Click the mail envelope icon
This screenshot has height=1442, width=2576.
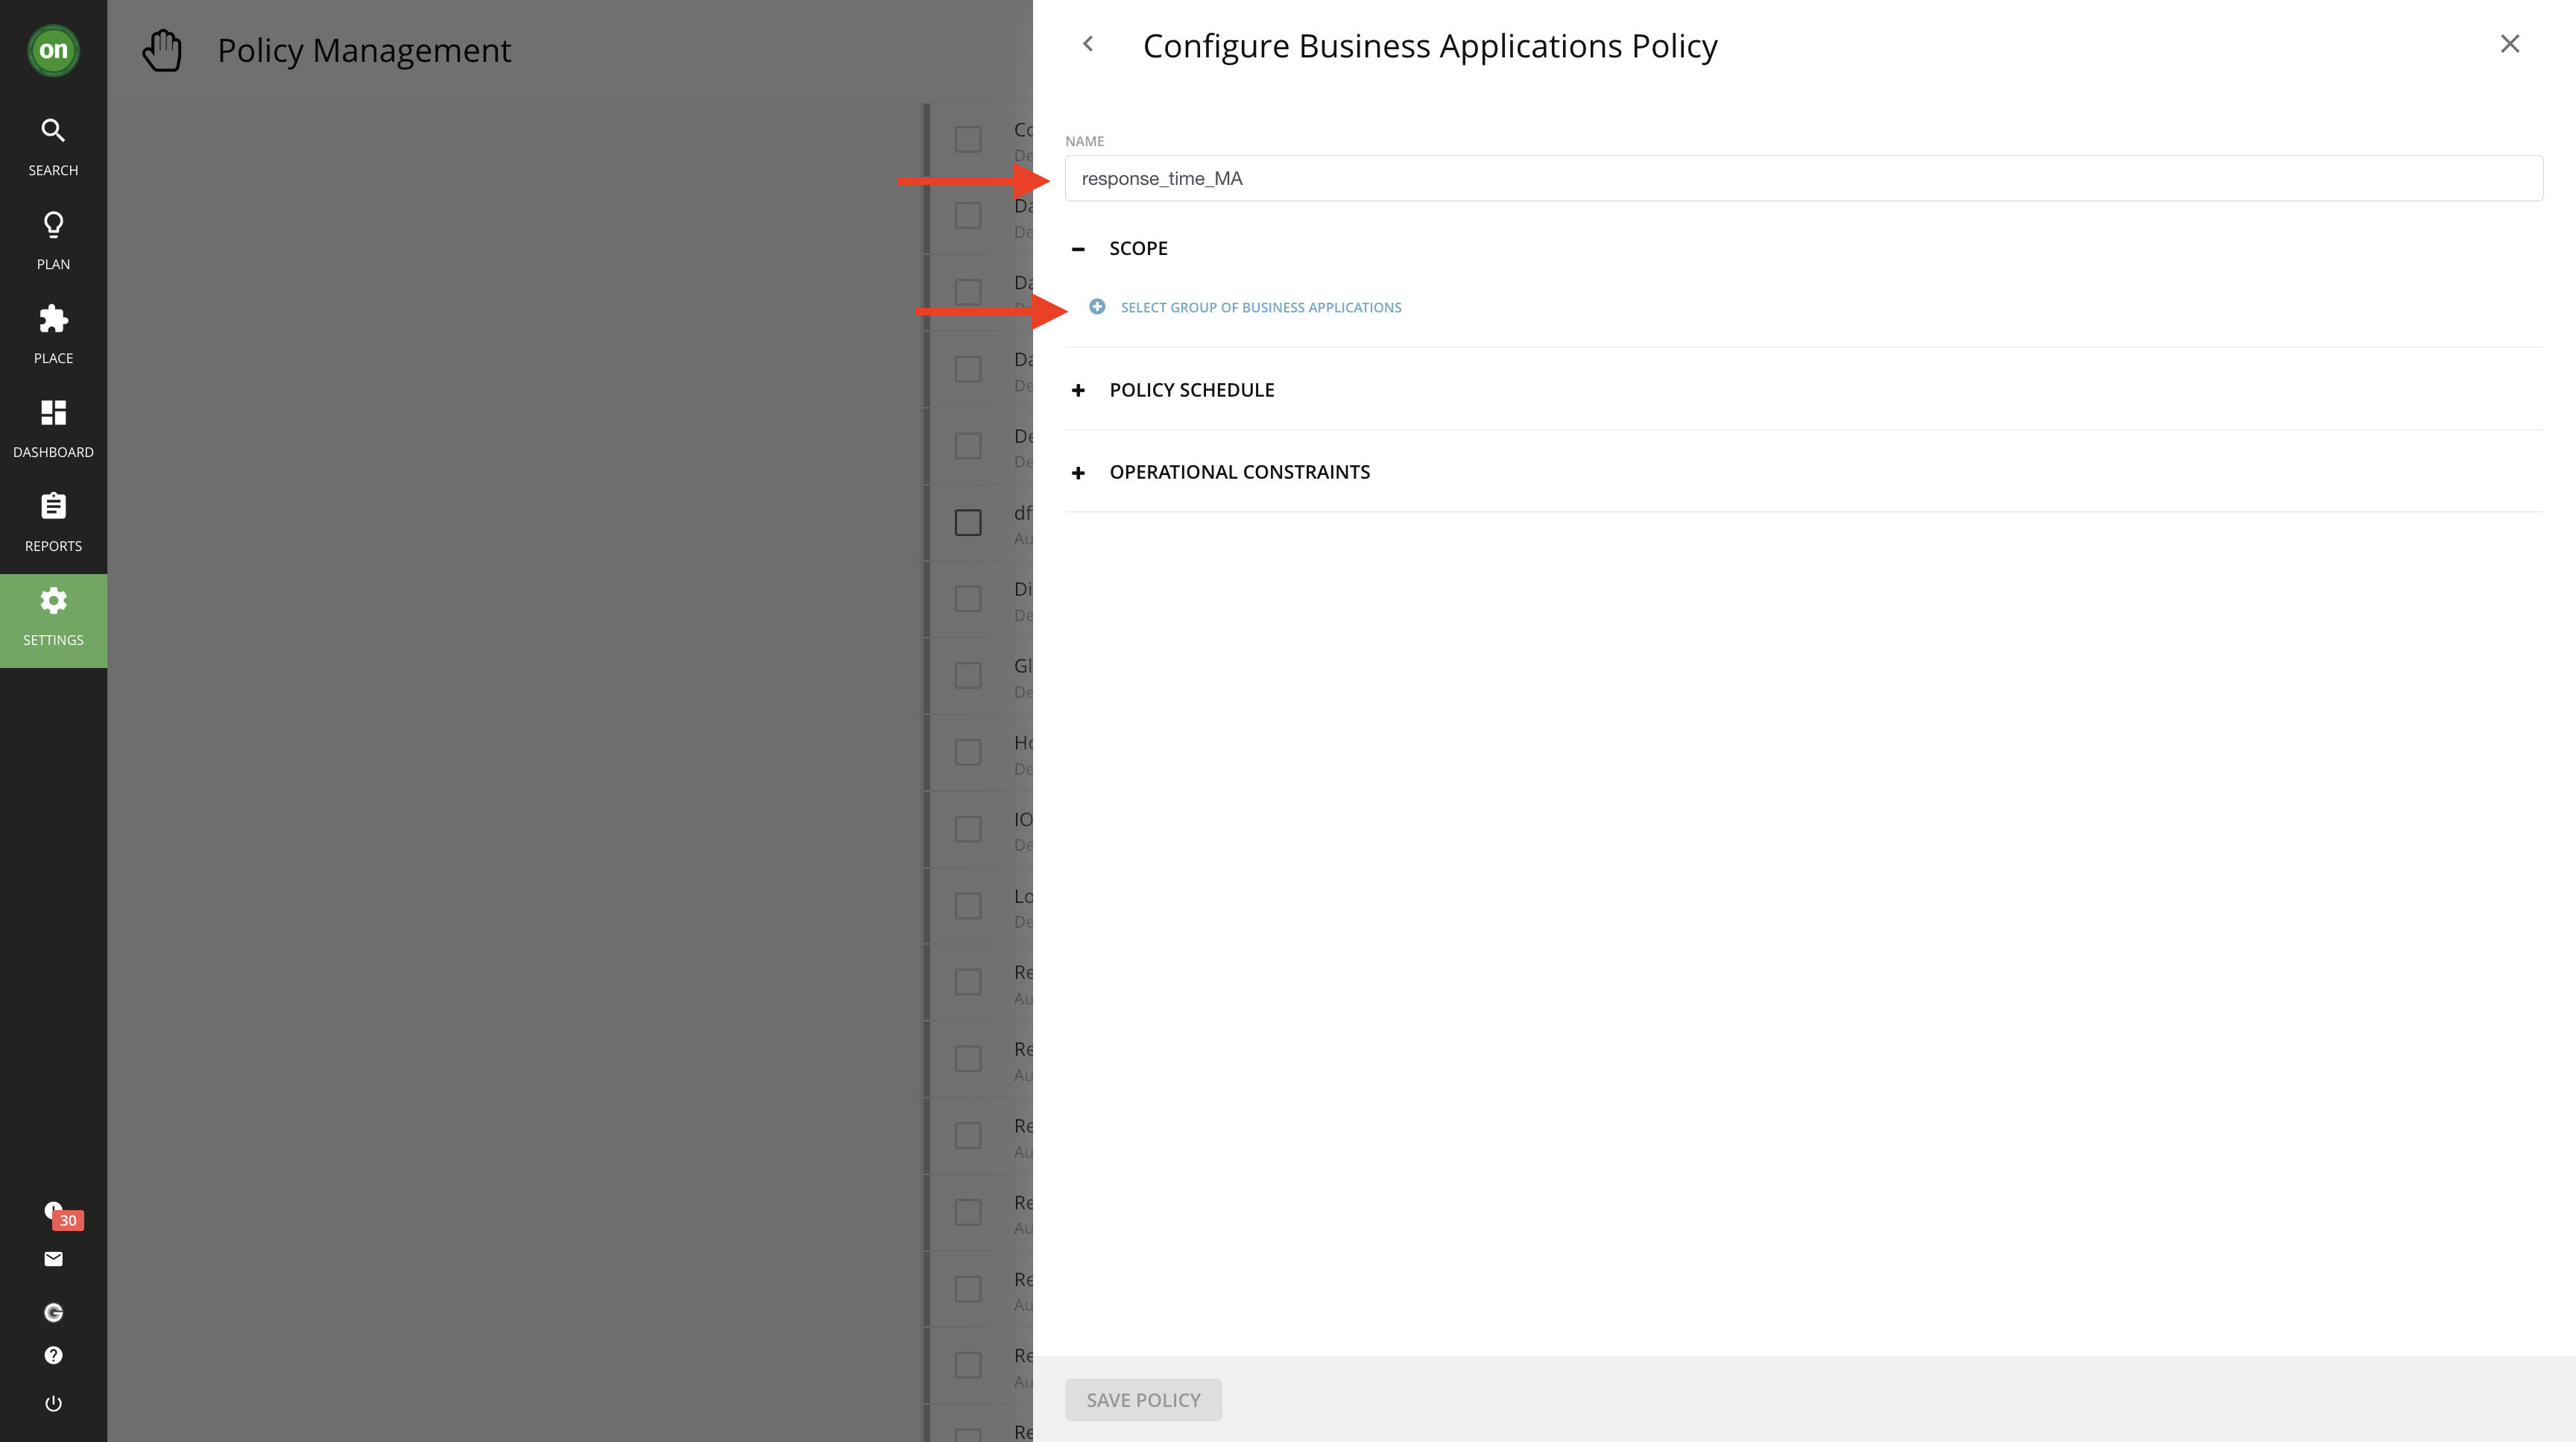tap(53, 1259)
